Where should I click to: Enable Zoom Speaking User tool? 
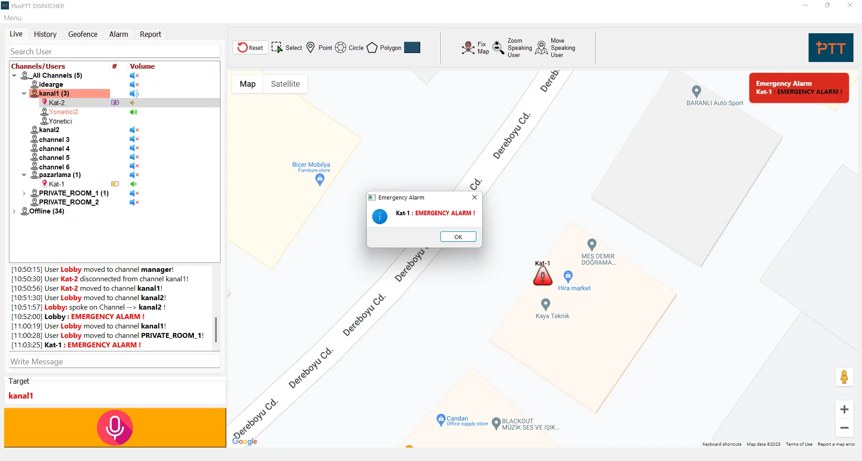(x=498, y=48)
